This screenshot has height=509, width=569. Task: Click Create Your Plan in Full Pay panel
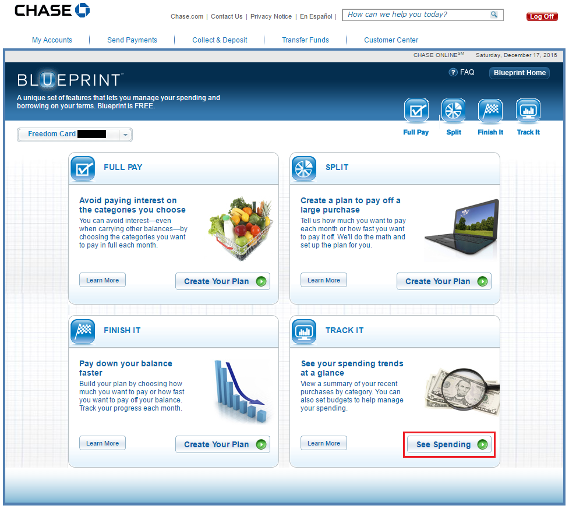222,281
